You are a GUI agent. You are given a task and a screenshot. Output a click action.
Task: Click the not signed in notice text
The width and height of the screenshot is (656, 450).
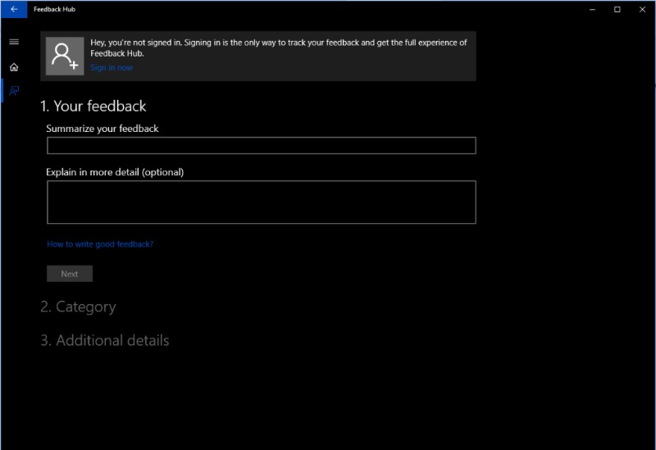(279, 48)
